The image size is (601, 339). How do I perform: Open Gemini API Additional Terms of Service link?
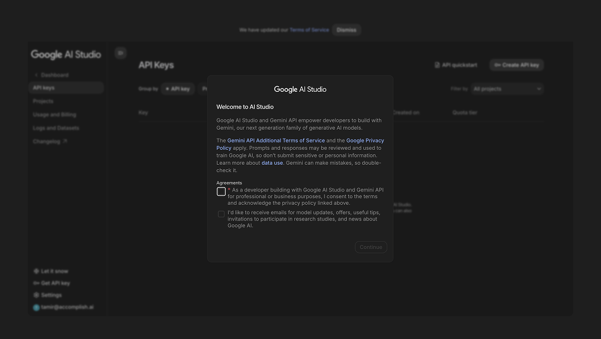point(276,141)
